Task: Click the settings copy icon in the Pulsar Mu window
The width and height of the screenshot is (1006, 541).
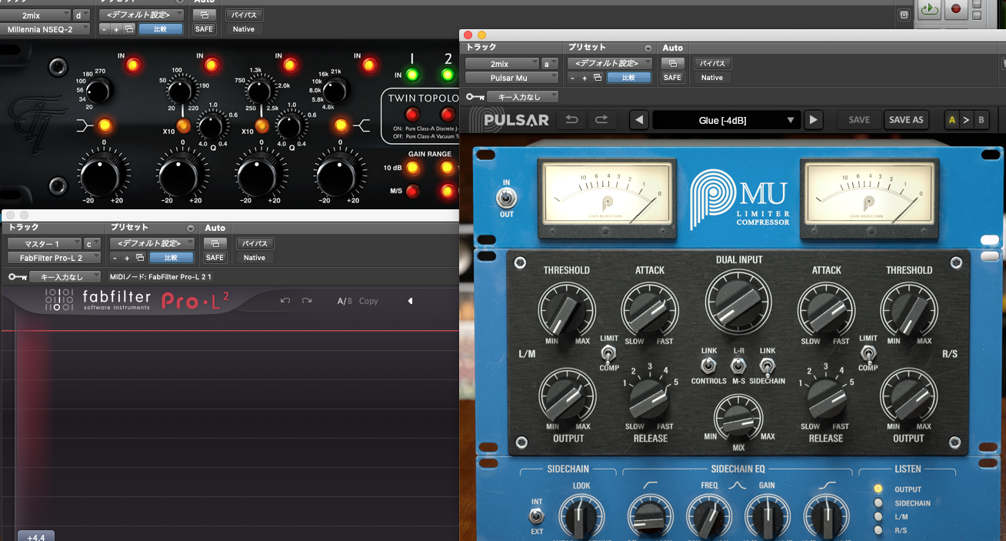Action: click(597, 78)
